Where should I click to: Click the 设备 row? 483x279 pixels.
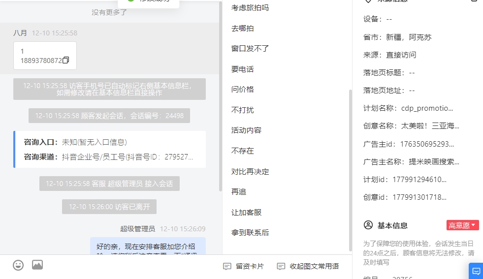click(x=378, y=19)
